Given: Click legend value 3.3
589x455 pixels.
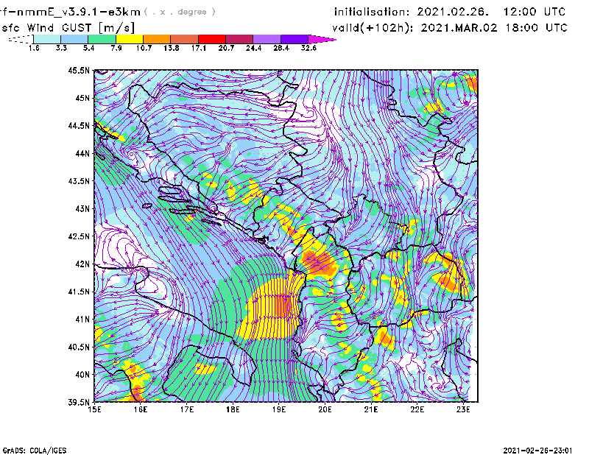Looking at the screenshot, I should point(61,48).
